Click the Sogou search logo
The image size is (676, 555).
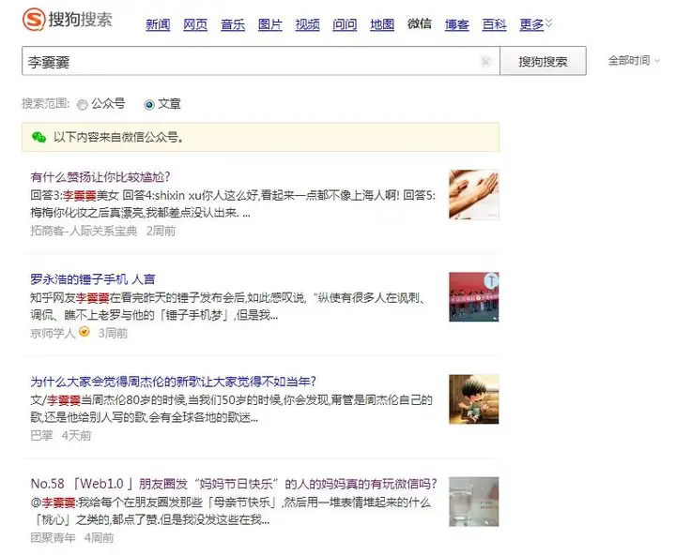(68, 20)
